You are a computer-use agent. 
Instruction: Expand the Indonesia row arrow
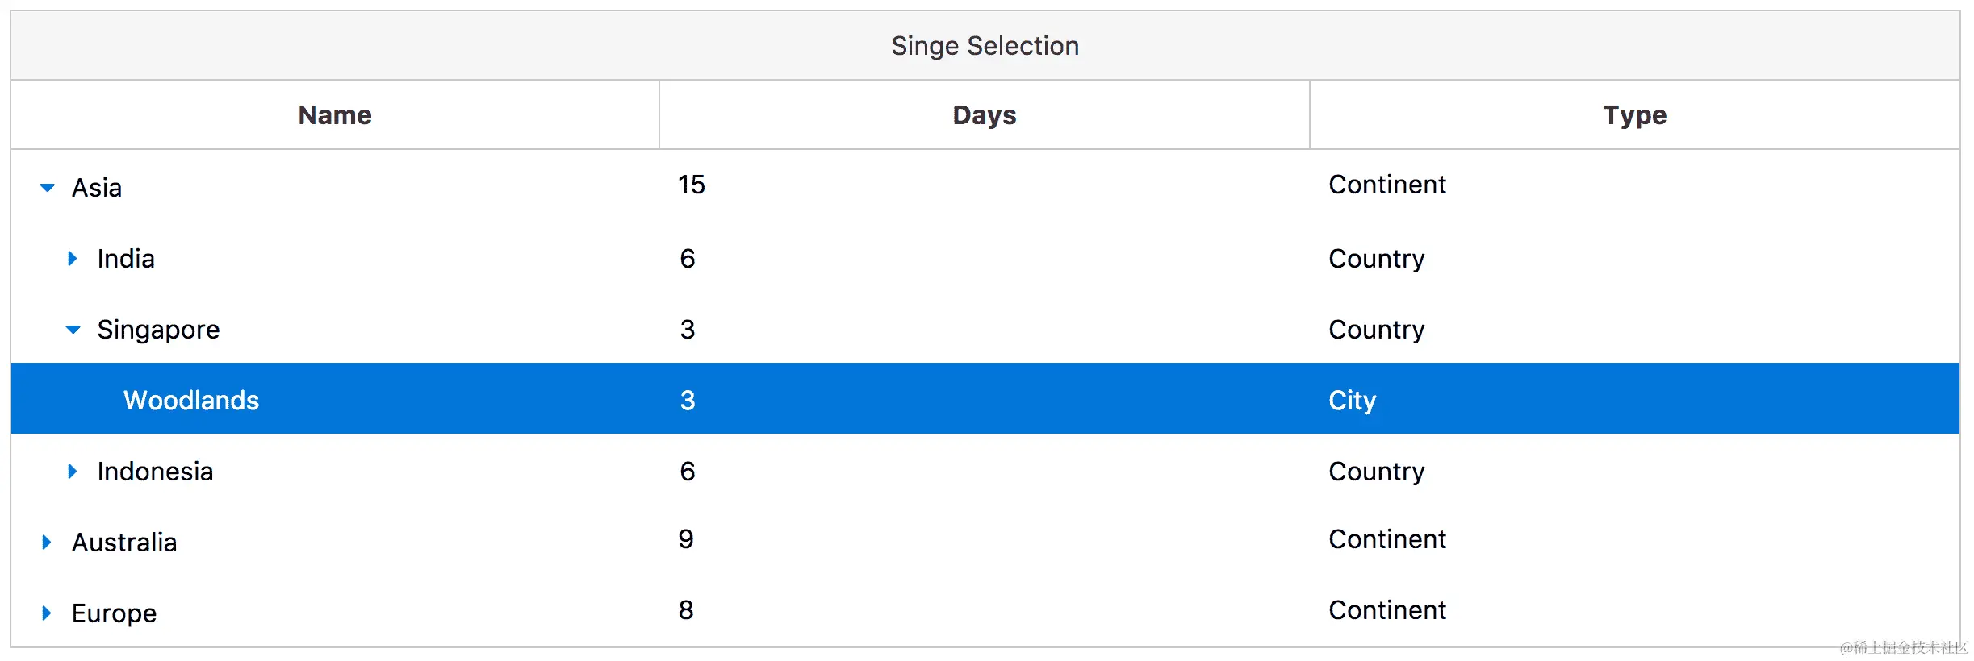point(73,472)
